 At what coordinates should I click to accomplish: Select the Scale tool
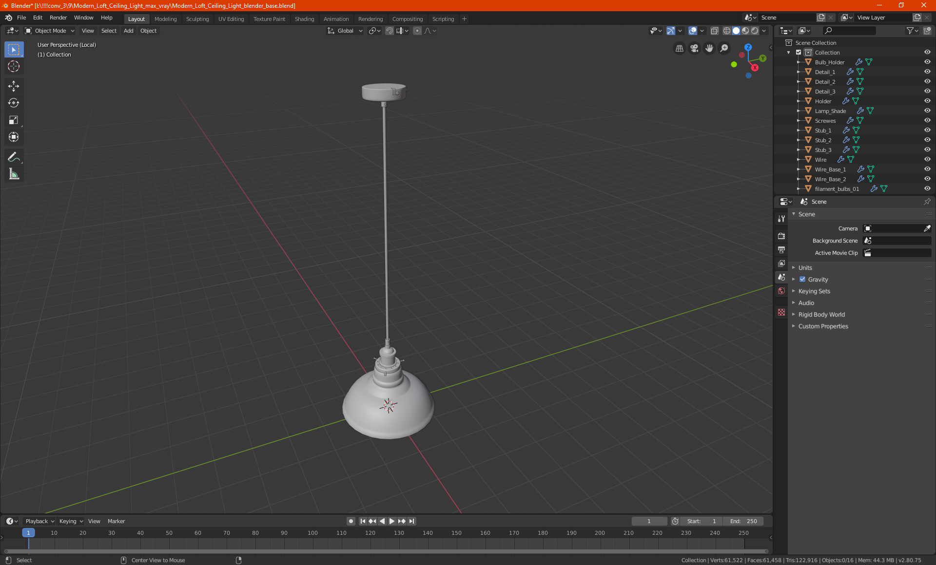(14, 120)
